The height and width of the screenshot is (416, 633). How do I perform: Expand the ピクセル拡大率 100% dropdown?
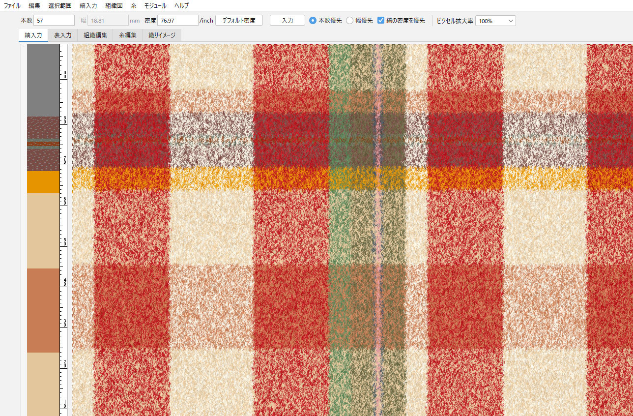495,21
